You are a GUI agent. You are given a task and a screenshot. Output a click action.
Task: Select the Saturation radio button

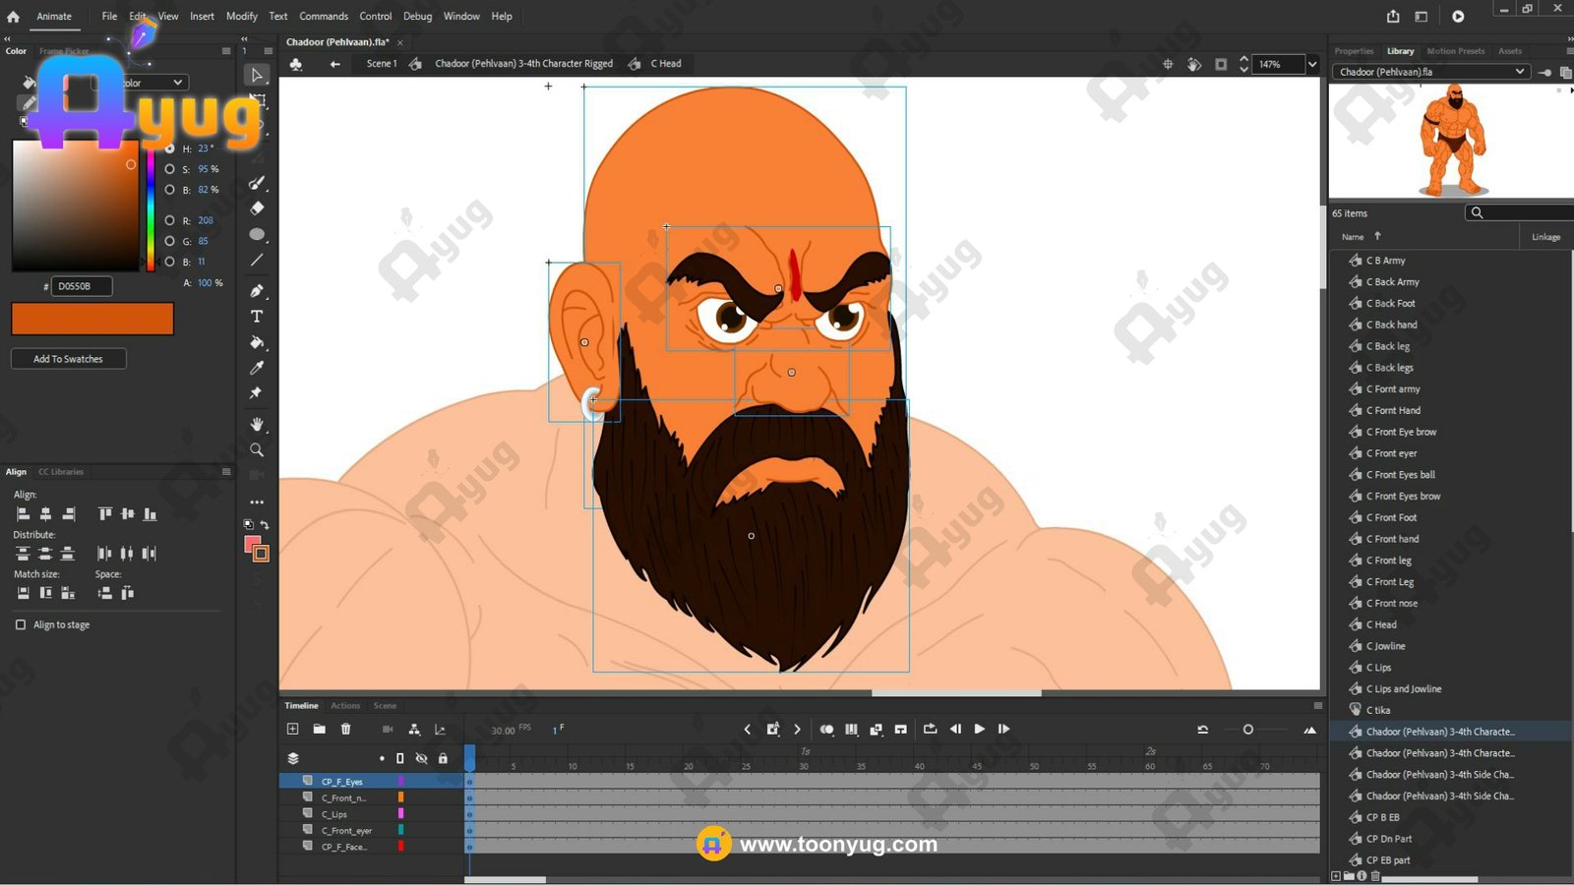169,169
